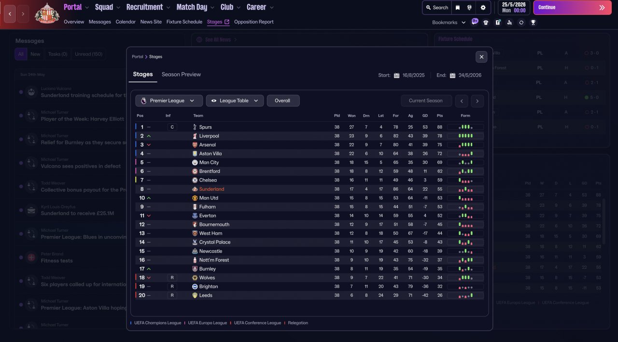618x342 pixels.
Task: Click the Man Utd club badge
Action: tap(195, 198)
